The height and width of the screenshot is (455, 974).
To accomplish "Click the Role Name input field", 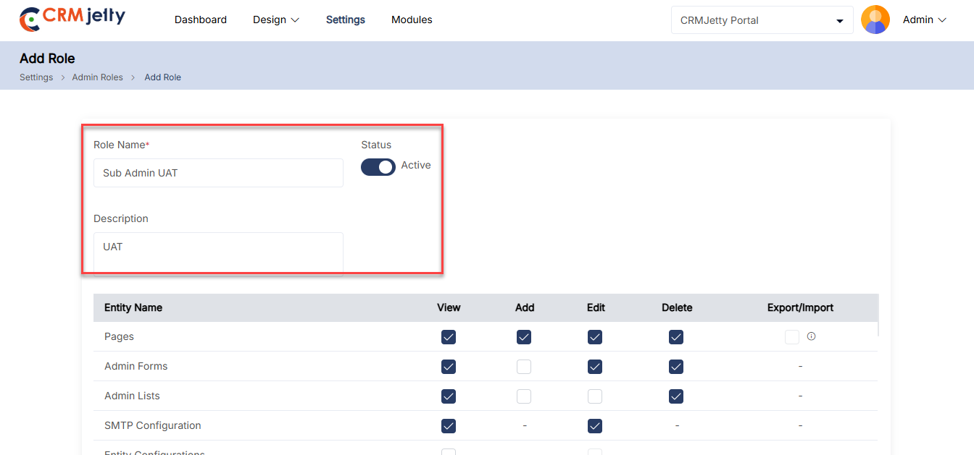I will (x=218, y=174).
